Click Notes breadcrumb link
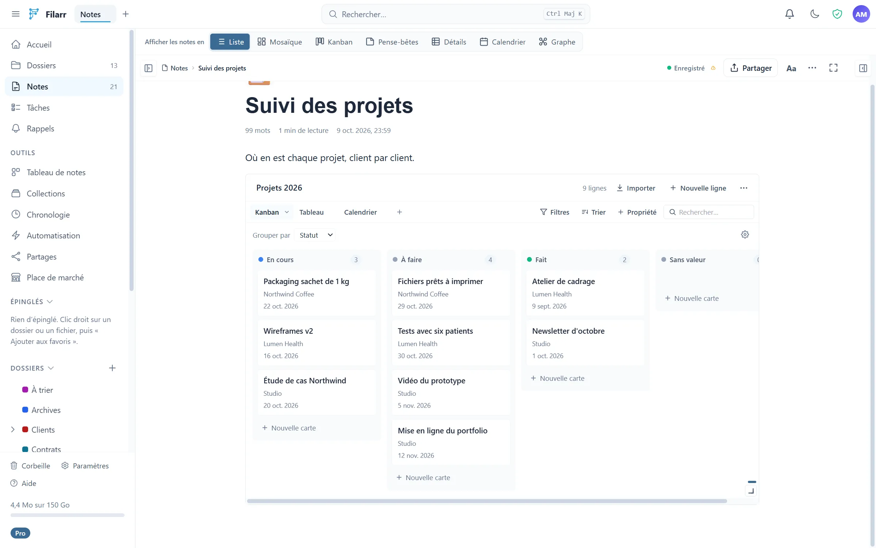The height and width of the screenshot is (548, 876). [x=175, y=68]
